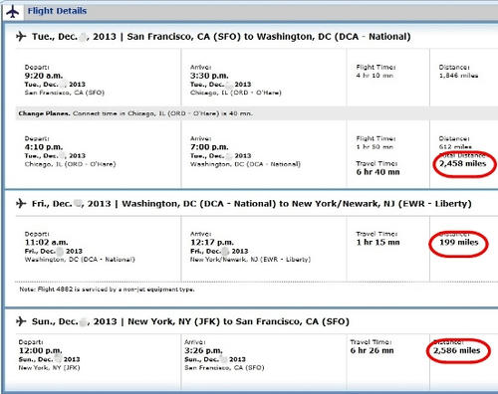Image resolution: width=498 pixels, height=394 pixels.
Task: Click the plane icon for the Tuesday SFO-to-DCA flight
Action: point(21,36)
